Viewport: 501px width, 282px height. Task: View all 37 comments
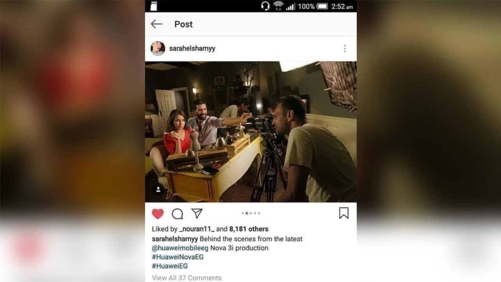pyautogui.click(x=187, y=278)
